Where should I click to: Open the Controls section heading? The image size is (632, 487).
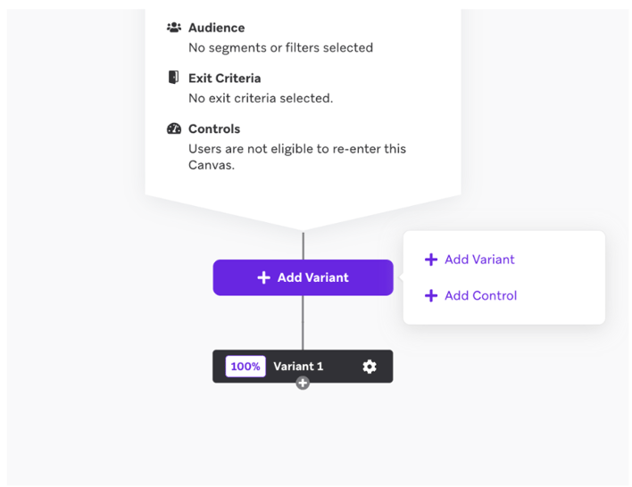point(214,129)
